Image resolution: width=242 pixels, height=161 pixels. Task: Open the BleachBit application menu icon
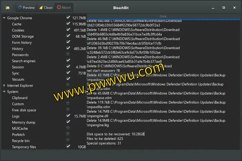pyautogui.click(x=7, y=8)
